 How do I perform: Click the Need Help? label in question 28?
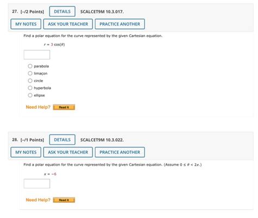point(38,200)
